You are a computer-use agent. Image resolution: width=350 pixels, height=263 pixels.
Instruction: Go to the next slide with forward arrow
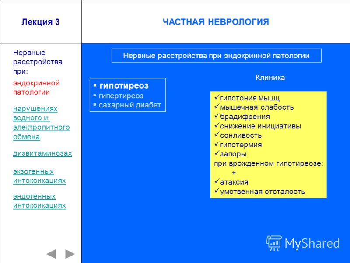(x=70, y=254)
